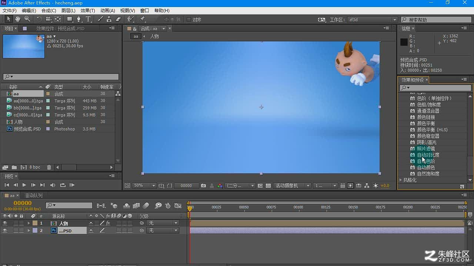The image size is (474, 266).
Task: Click the 人物 breadcrumb in composition viewer
Action: pos(154,36)
